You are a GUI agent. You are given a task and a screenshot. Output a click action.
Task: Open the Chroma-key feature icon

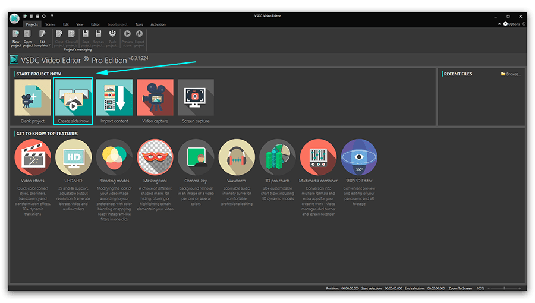[196, 157]
